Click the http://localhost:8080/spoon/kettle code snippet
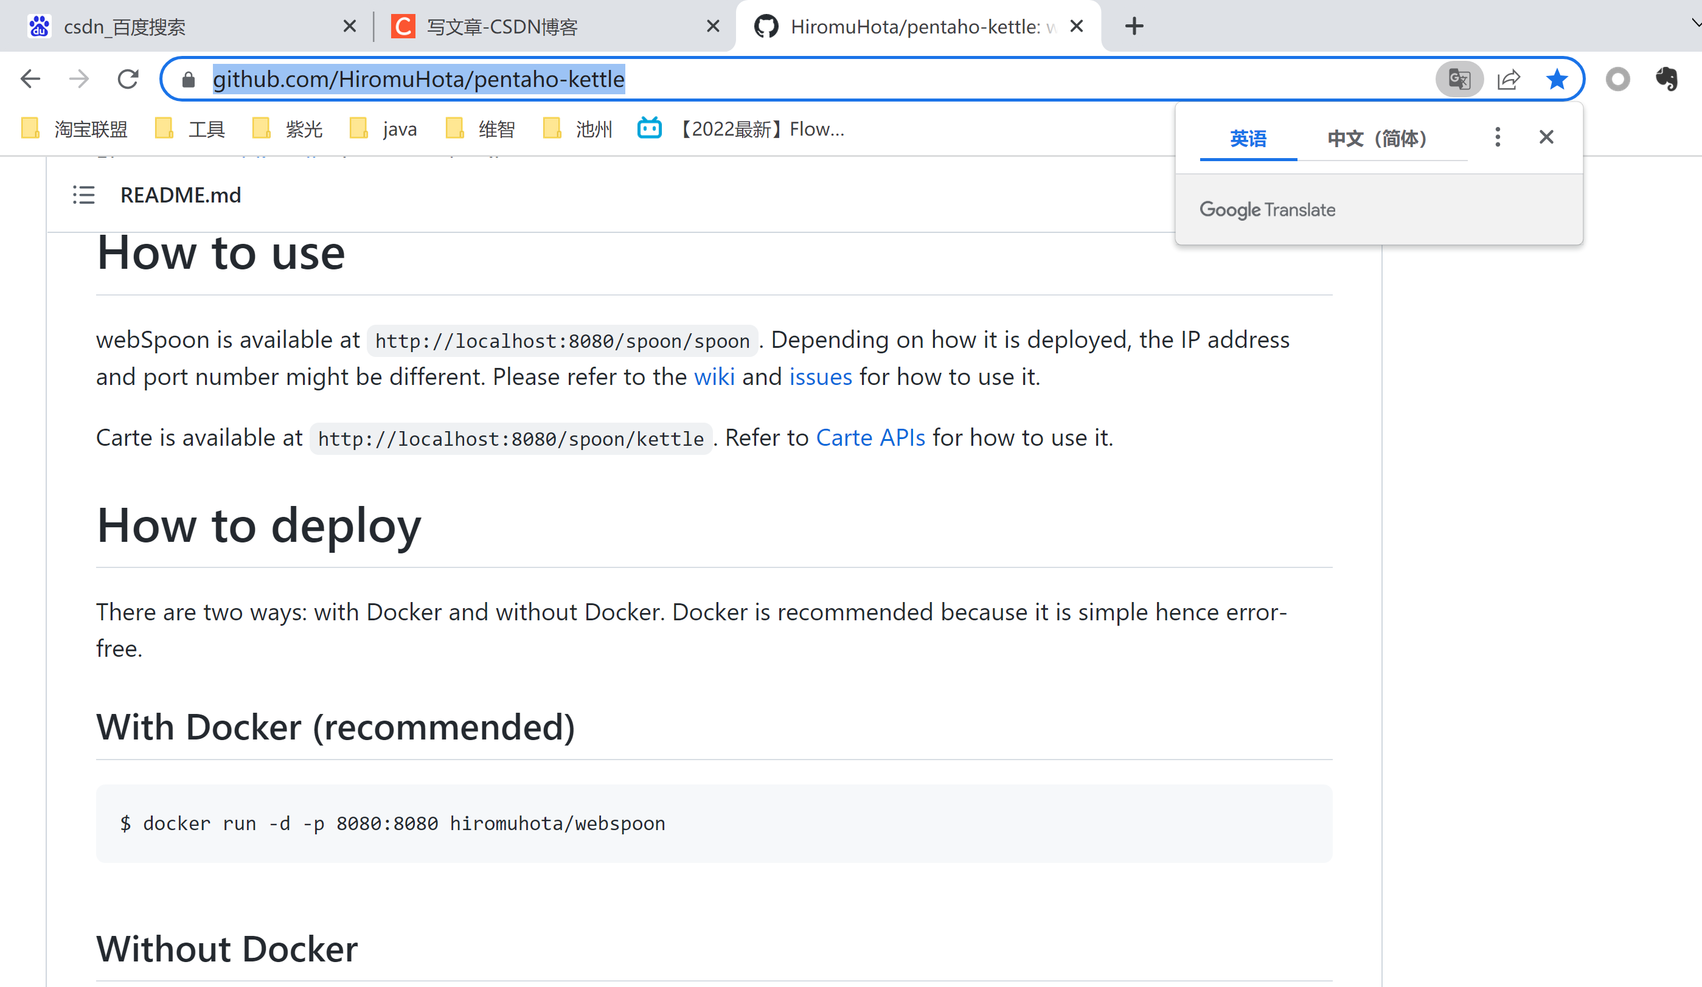Screen dimensions: 1702x987 click(510, 439)
